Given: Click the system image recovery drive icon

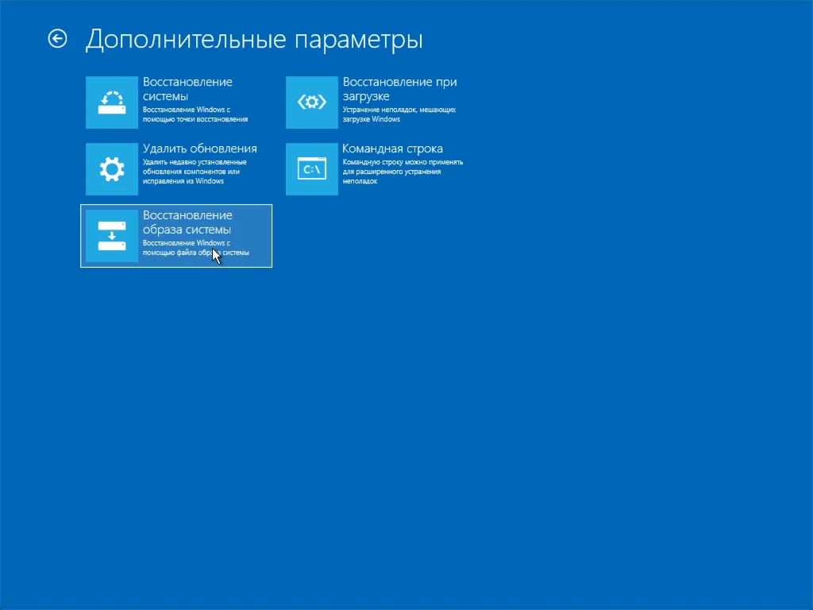Looking at the screenshot, I should 112,236.
